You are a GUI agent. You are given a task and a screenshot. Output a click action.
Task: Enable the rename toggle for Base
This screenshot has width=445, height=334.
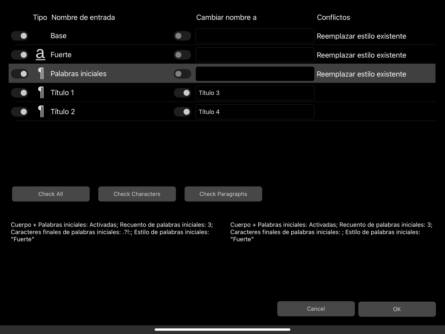(182, 35)
